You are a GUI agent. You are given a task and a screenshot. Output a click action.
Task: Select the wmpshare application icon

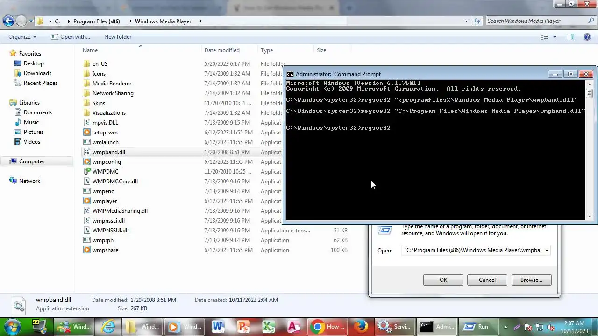click(x=86, y=250)
